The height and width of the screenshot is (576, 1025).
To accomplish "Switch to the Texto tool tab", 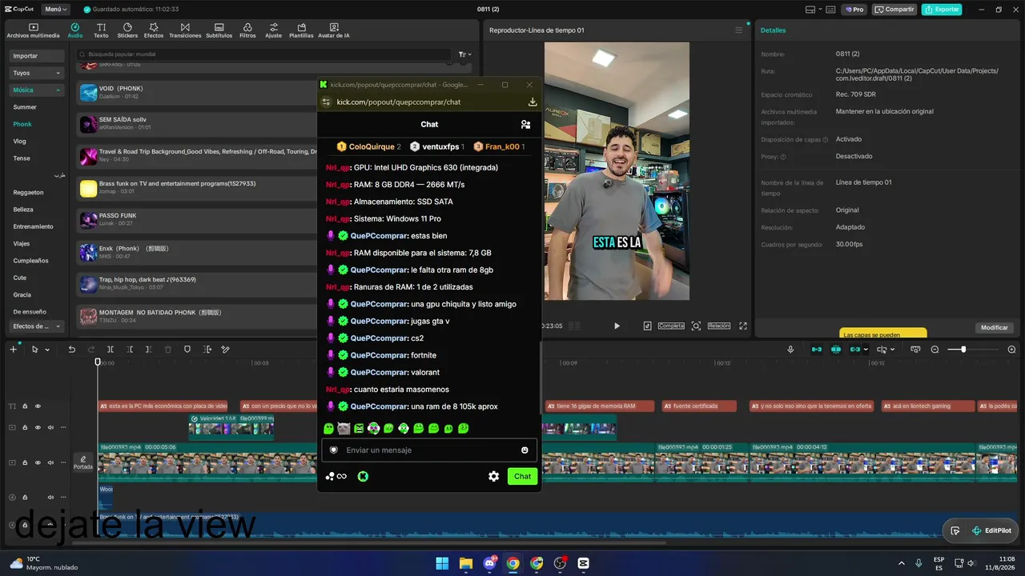I will click(101, 30).
